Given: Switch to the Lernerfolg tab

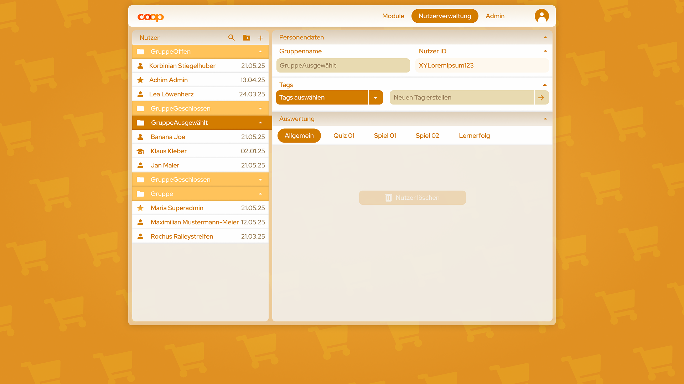Looking at the screenshot, I should point(474,136).
